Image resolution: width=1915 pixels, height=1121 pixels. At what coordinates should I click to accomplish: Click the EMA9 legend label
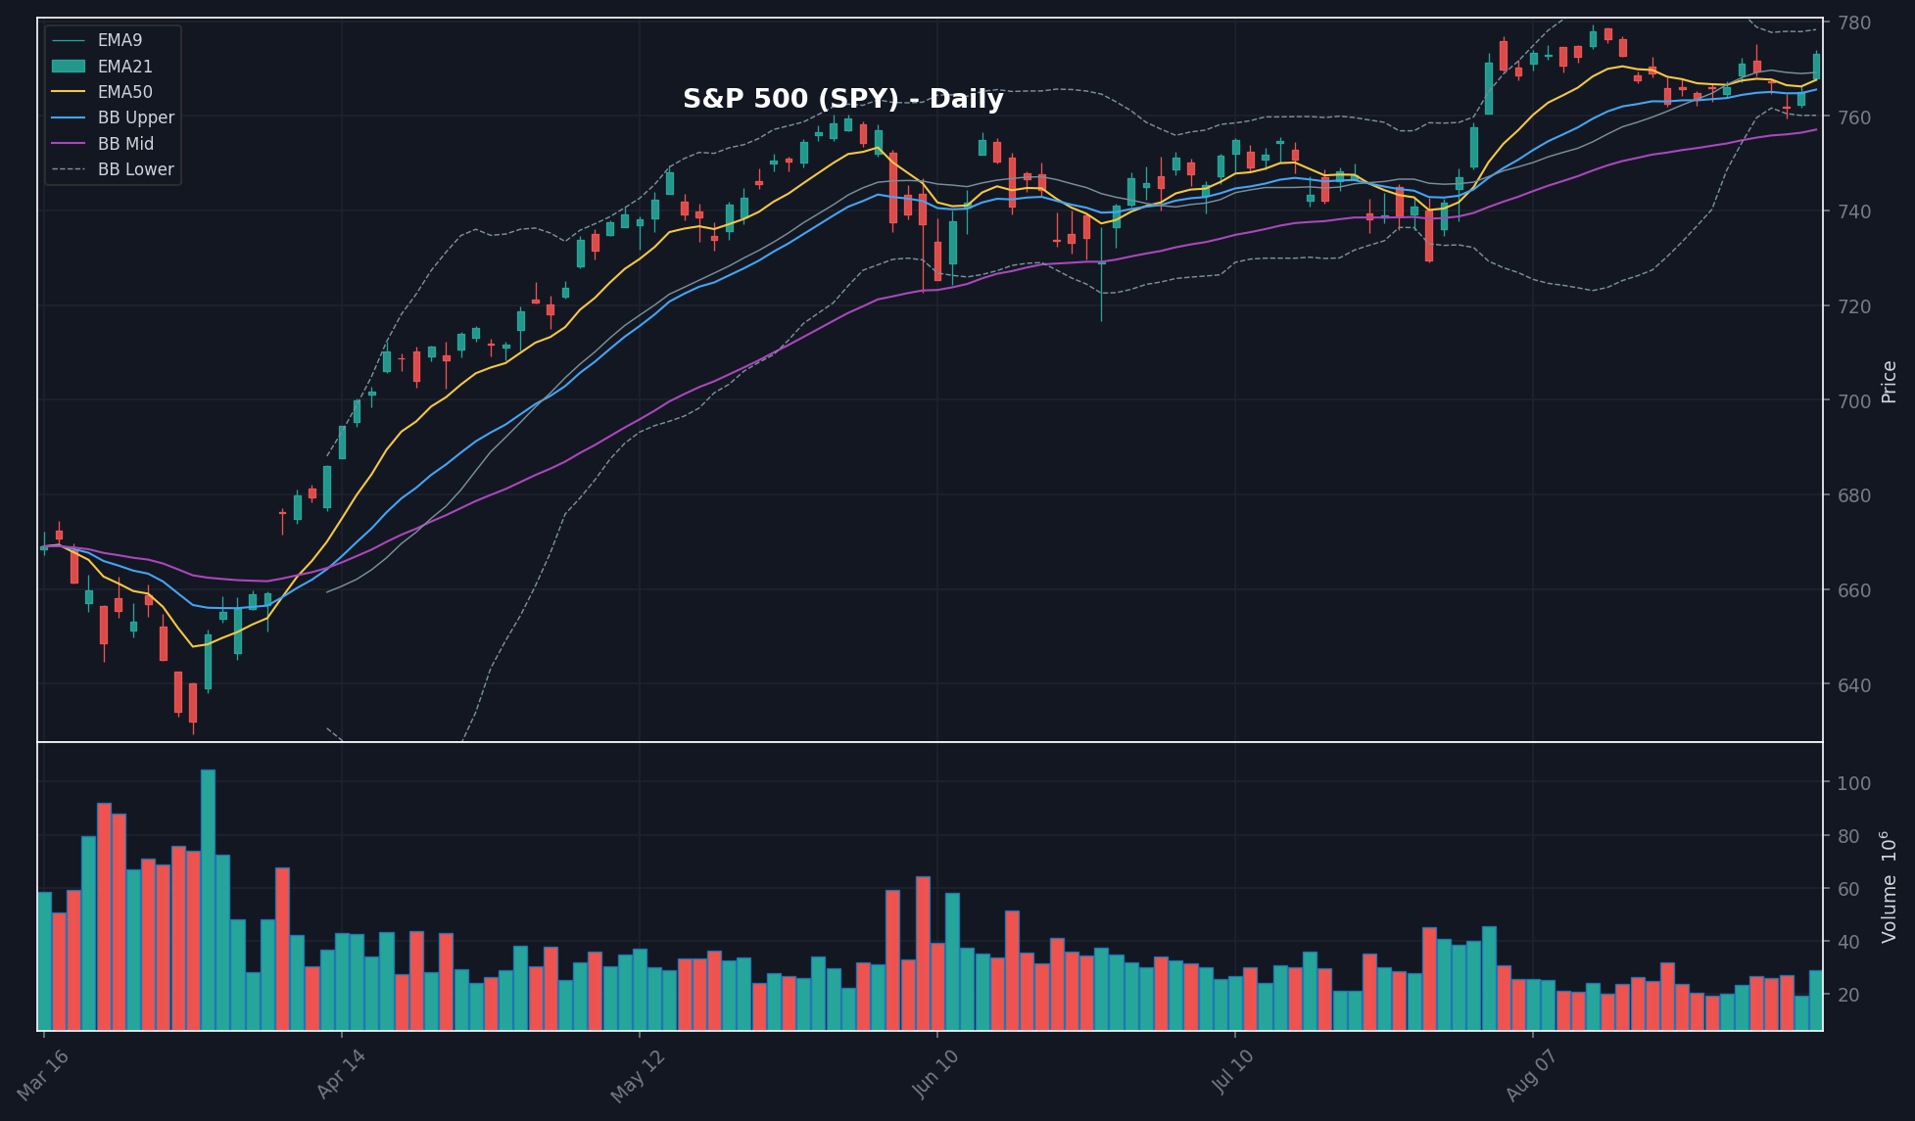pyautogui.click(x=120, y=40)
